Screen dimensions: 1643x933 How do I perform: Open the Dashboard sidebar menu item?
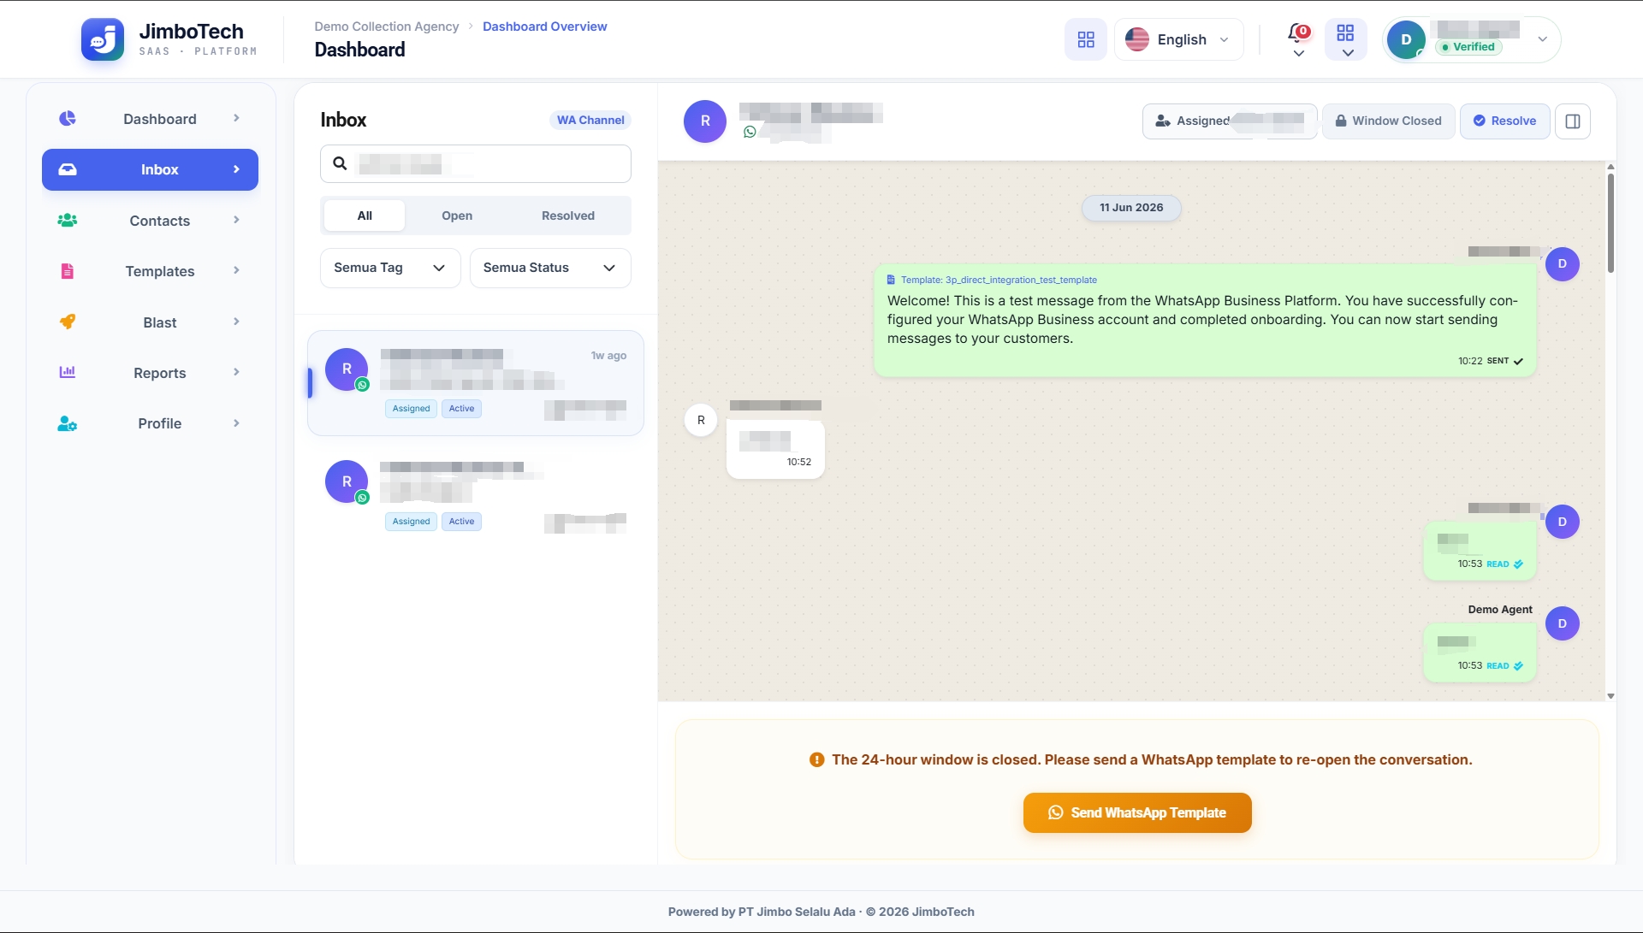pos(150,119)
